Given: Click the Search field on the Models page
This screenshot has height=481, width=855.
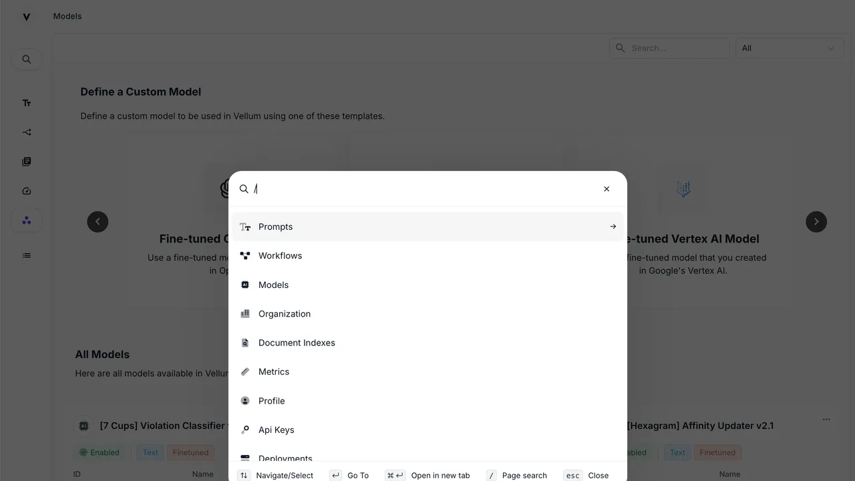Looking at the screenshot, I should point(669,48).
